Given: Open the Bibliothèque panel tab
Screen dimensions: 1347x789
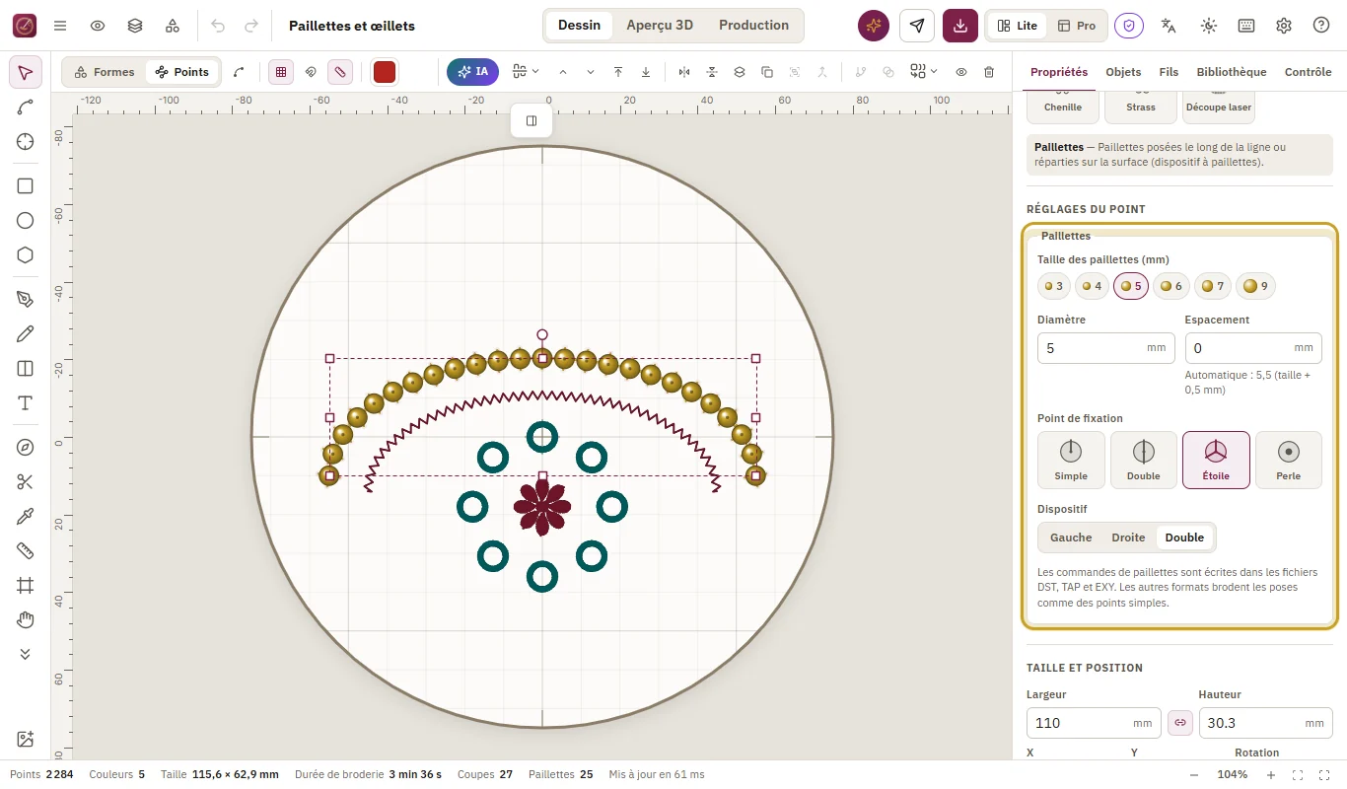Looking at the screenshot, I should (1232, 72).
